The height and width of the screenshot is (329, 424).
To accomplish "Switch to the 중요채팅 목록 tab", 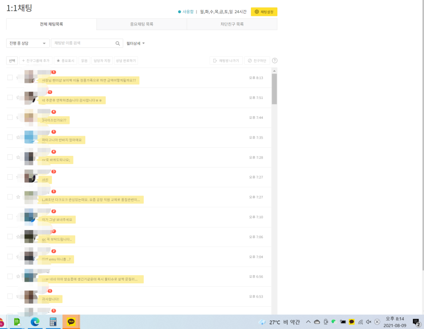I will click(142, 24).
